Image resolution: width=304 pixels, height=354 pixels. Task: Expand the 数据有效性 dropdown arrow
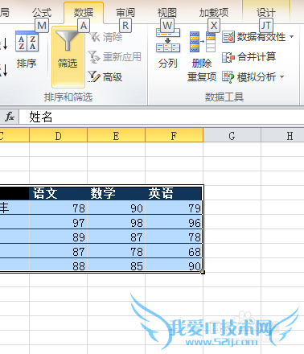(x=292, y=37)
